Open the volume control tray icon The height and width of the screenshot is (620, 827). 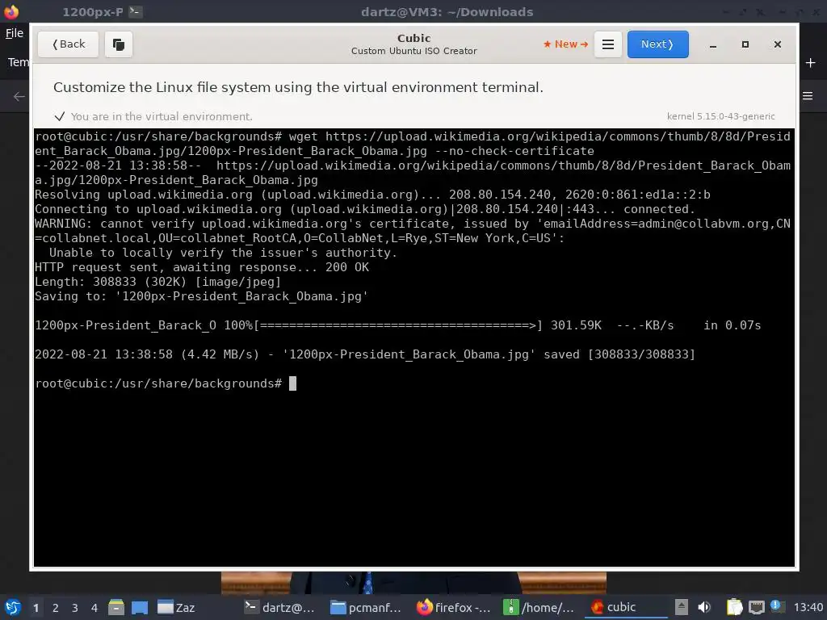click(x=704, y=607)
